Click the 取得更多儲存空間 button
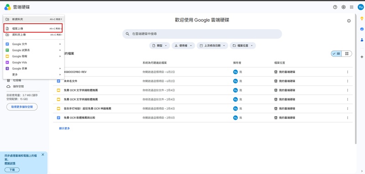The height and width of the screenshot is (174, 365). (x=22, y=107)
